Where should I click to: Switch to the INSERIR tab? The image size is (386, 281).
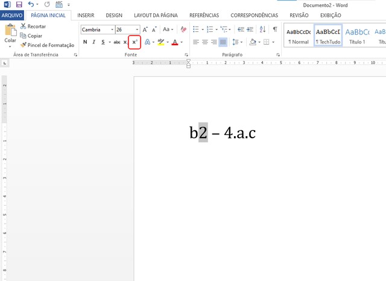tap(86, 15)
